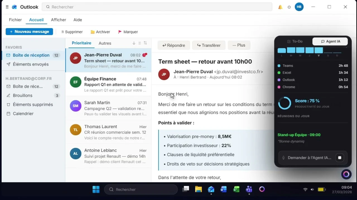357x200 pixels.
Task: Switch to the Autres inbox tab
Action: tap(105, 43)
